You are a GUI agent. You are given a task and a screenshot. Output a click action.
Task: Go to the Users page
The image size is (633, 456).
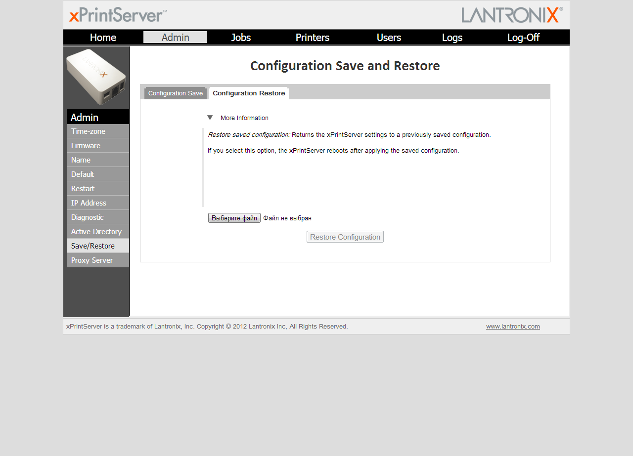coord(389,38)
